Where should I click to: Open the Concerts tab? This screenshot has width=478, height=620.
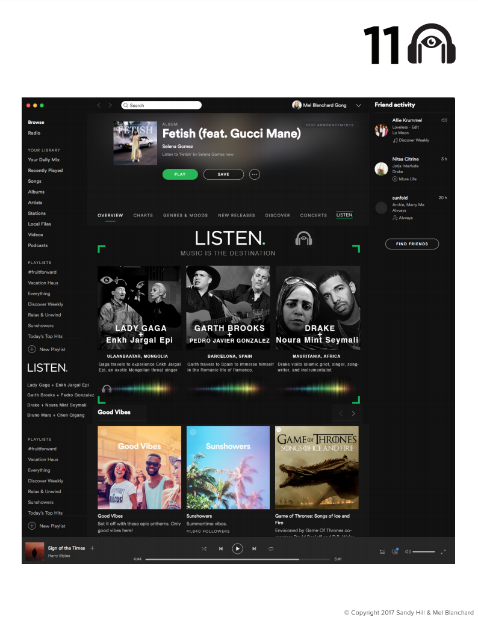point(314,215)
